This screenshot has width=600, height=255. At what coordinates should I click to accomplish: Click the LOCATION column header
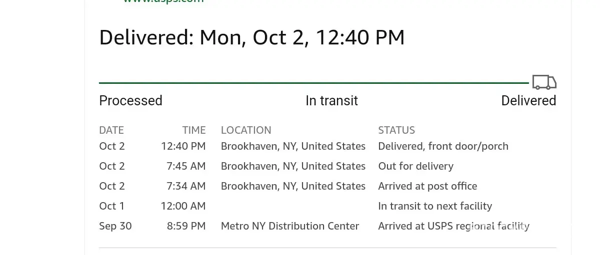[246, 130]
